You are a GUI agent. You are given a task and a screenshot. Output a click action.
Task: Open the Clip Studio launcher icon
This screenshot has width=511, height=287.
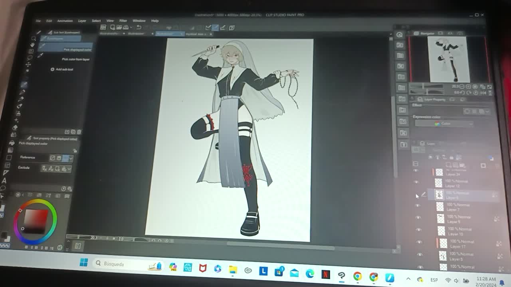[103, 27]
